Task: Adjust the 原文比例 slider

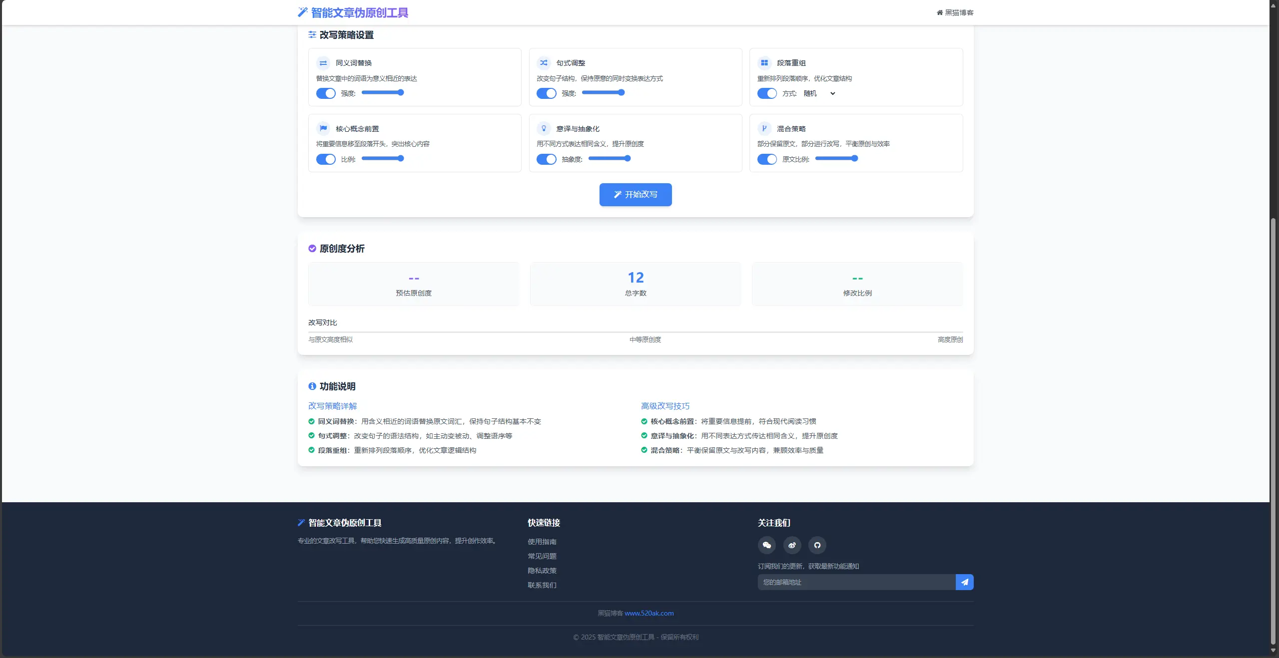Action: [836, 158]
